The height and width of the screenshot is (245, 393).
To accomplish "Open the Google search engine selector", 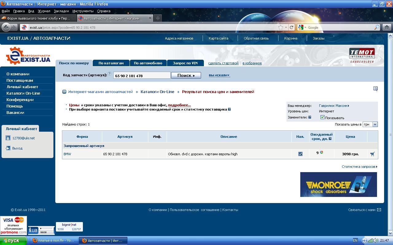I will (x=302, y=27).
